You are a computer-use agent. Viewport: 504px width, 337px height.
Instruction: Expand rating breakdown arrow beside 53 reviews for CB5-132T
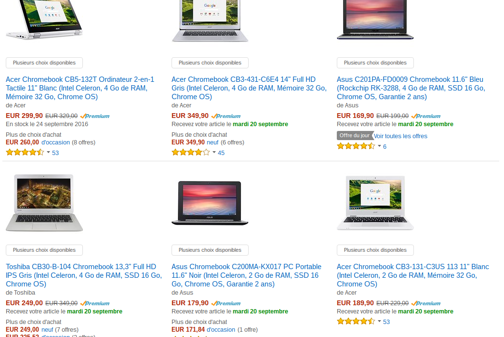tap(48, 152)
